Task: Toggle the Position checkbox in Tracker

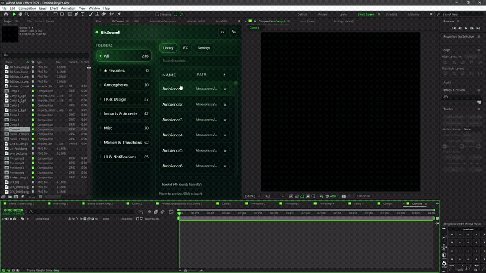Action: [x=445, y=146]
